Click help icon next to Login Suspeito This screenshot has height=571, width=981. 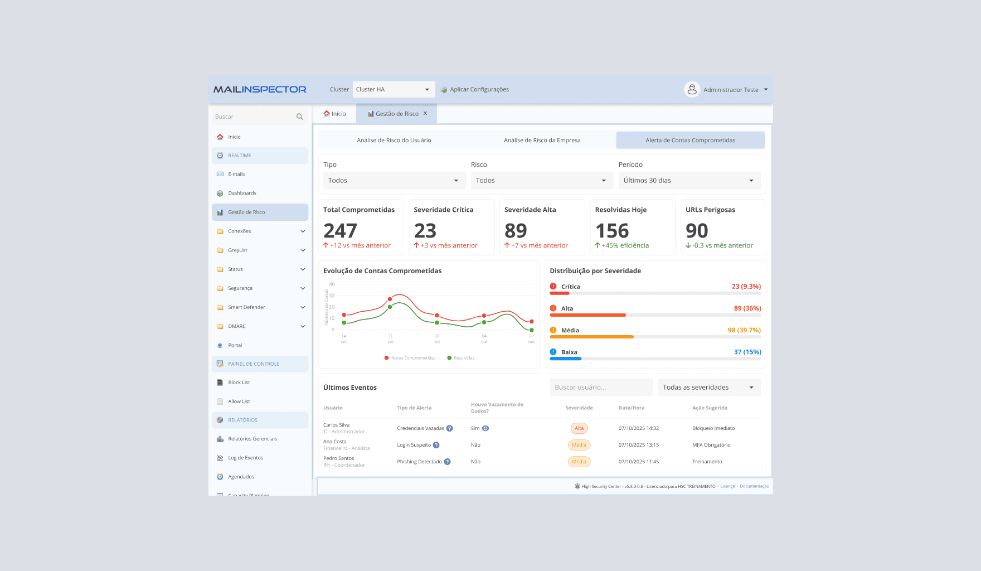(436, 445)
